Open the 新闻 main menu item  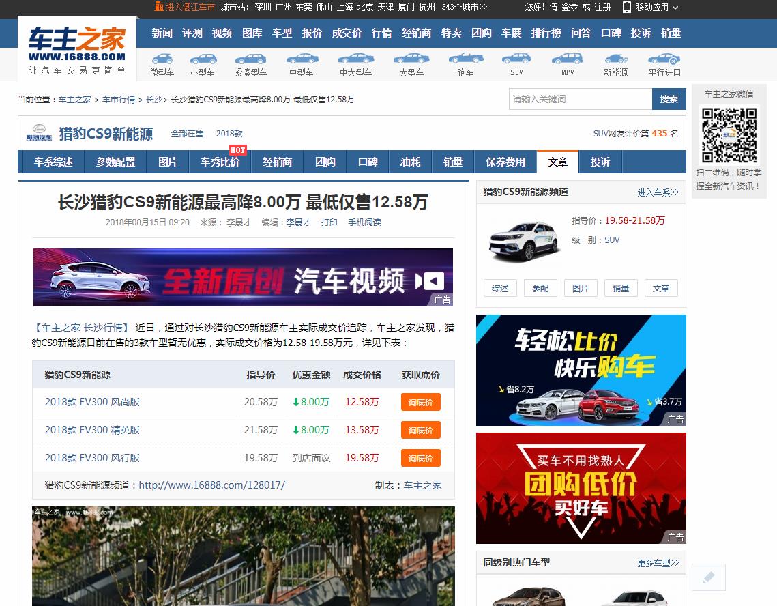pos(162,33)
